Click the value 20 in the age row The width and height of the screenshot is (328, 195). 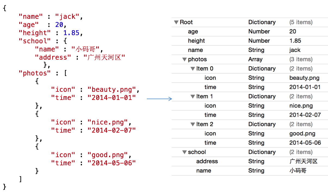pyautogui.click(x=293, y=32)
